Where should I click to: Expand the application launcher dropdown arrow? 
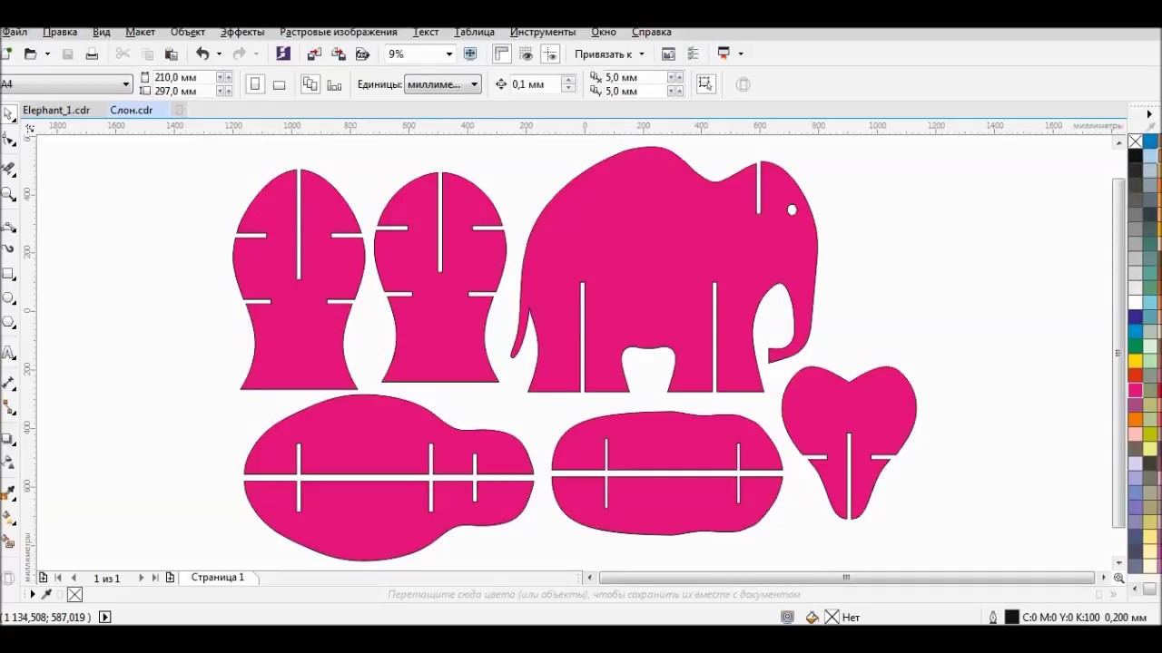coord(741,54)
